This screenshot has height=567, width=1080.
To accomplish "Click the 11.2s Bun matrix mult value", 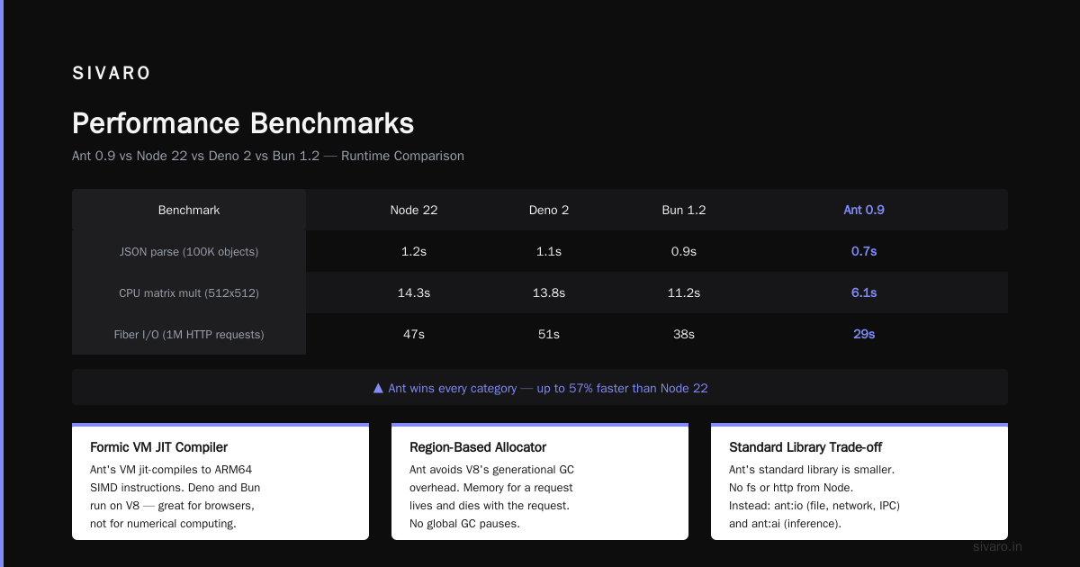I will [x=684, y=292].
